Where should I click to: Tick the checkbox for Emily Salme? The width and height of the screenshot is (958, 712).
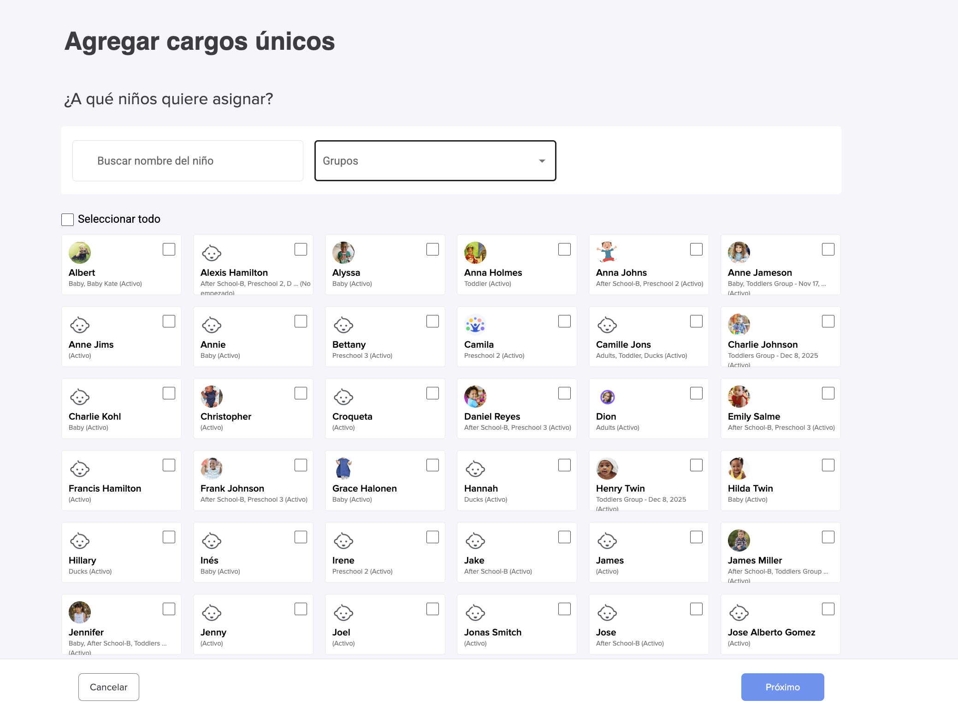828,393
